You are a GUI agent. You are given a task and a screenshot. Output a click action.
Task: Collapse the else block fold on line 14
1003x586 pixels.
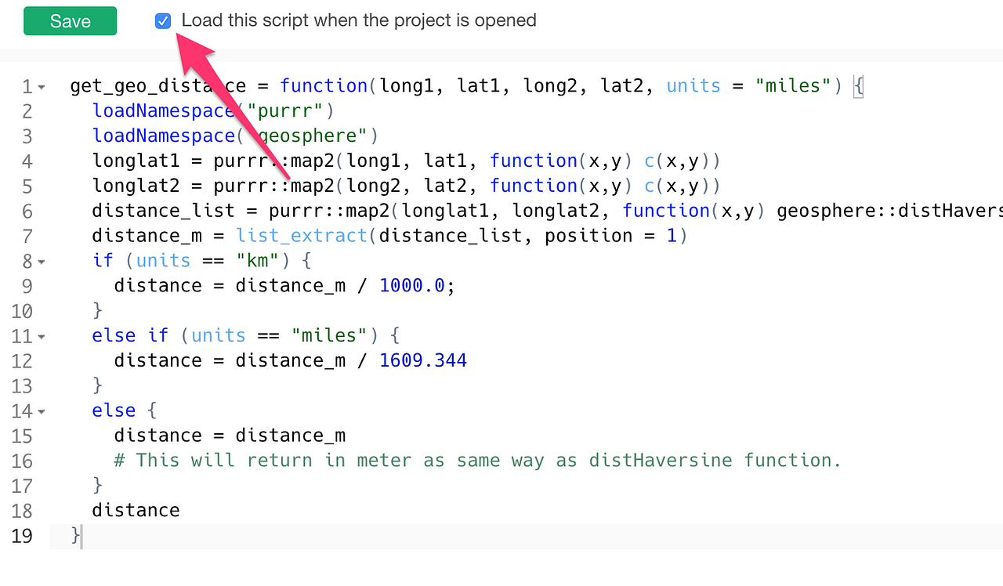tap(40, 411)
